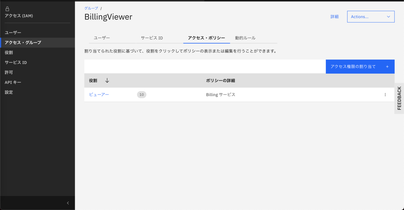Open the サービス ID tab of BillingViewer

[x=151, y=38]
